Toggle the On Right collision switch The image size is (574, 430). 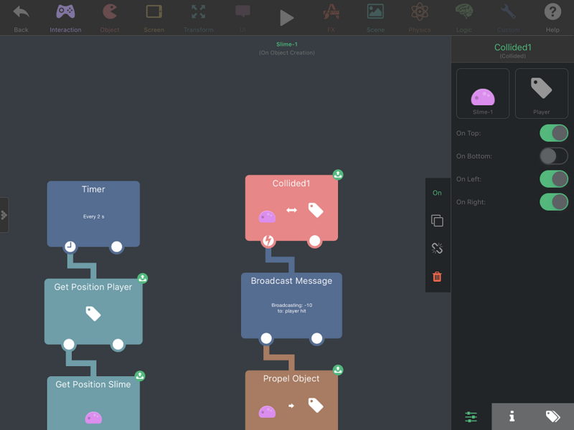tap(553, 202)
